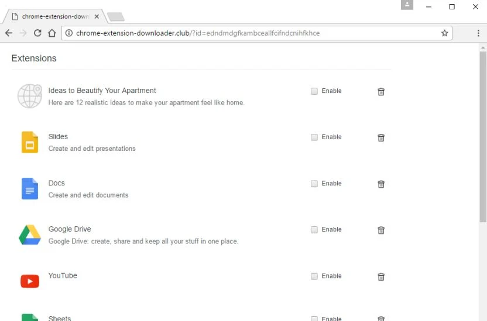This screenshot has width=487, height=321.
Task: Click the 'Google Drive: create, share' description
Action: (x=143, y=241)
